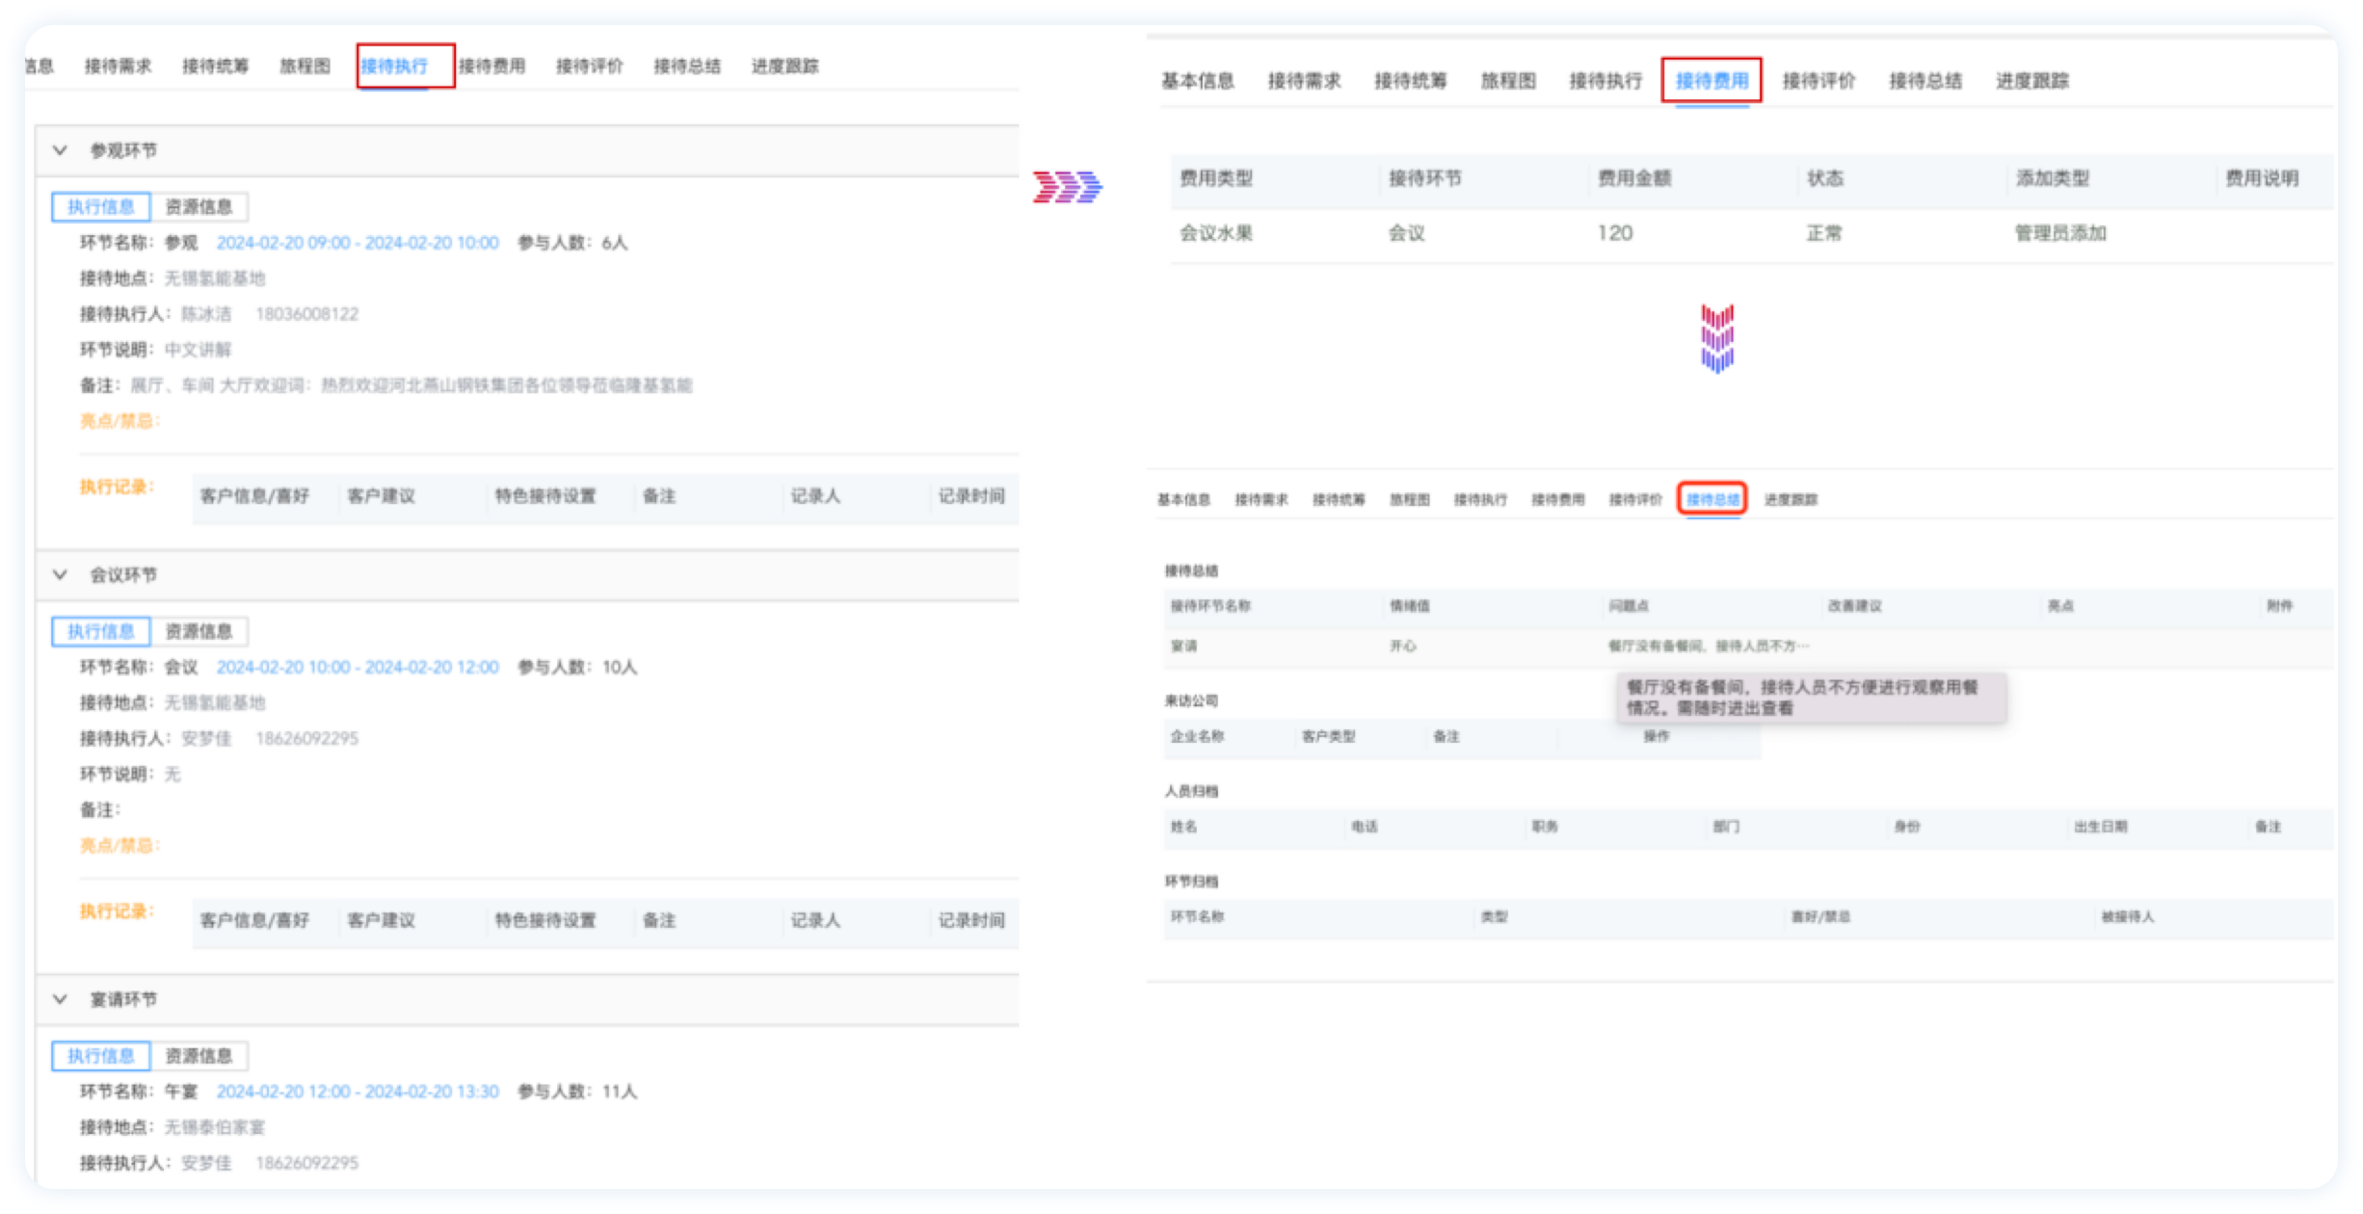Image resolution: width=2363 pixels, height=1214 pixels.
Task: Click truncated 问题点 text in 宴请 row
Action: (x=1708, y=647)
